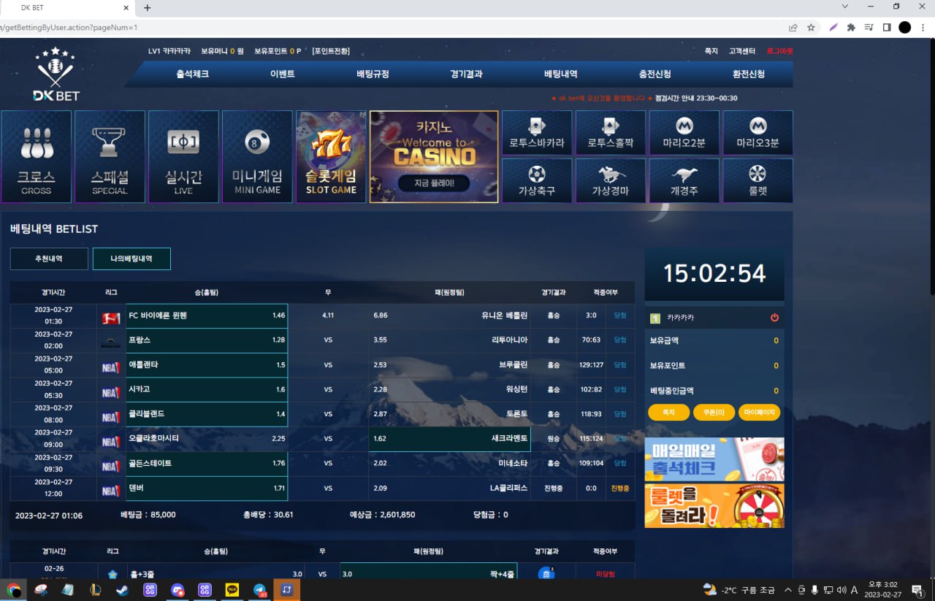Click the red power logout icon
This screenshot has height=601, width=935.
[x=774, y=318]
